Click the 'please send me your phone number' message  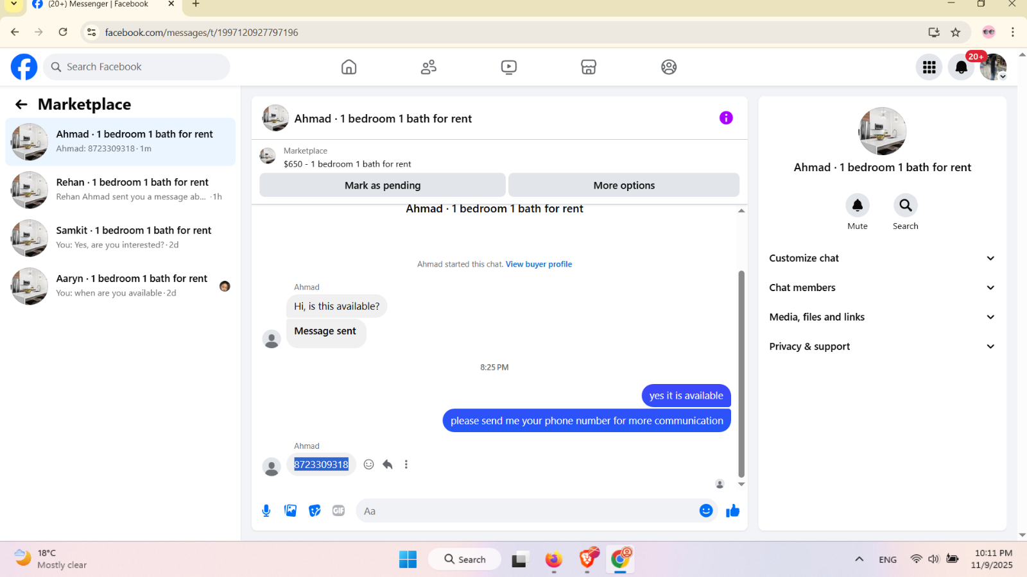[587, 421]
